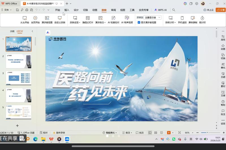Open phone remote control (手机遥控)
Viewport: 226px width, 150px height.
[x=182, y=20]
